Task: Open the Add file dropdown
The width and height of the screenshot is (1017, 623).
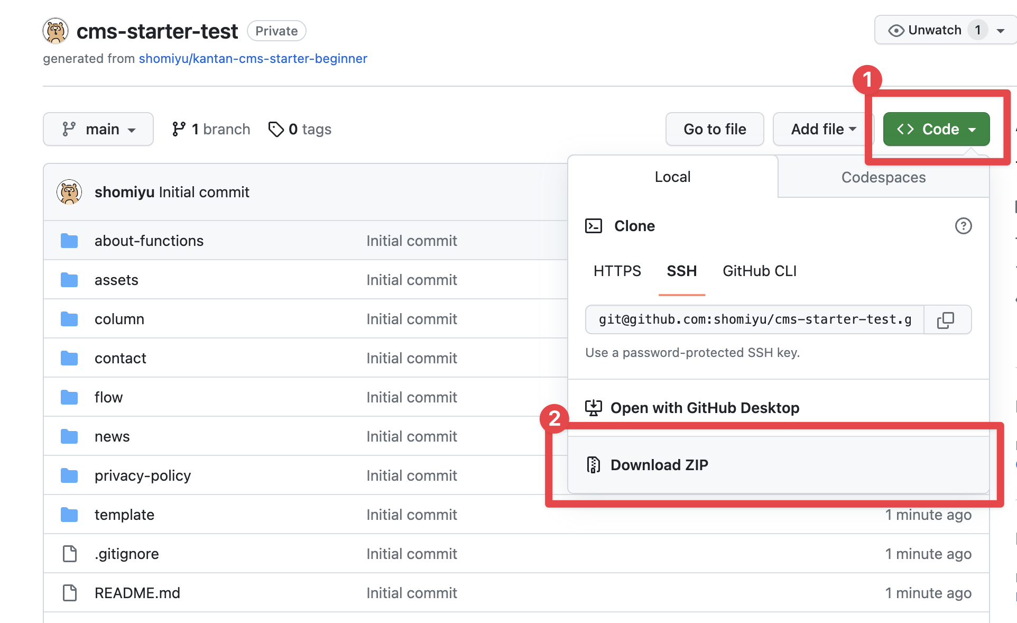Action: pos(824,129)
